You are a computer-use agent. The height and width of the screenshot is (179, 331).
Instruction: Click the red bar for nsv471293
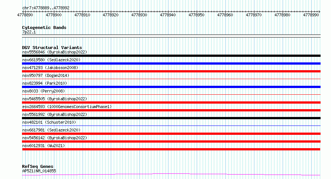(x=171, y=71)
